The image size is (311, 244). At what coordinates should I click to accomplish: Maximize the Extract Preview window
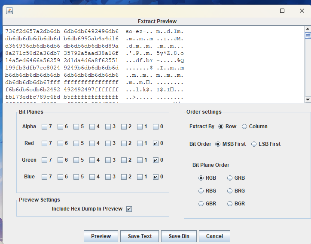[282, 11]
